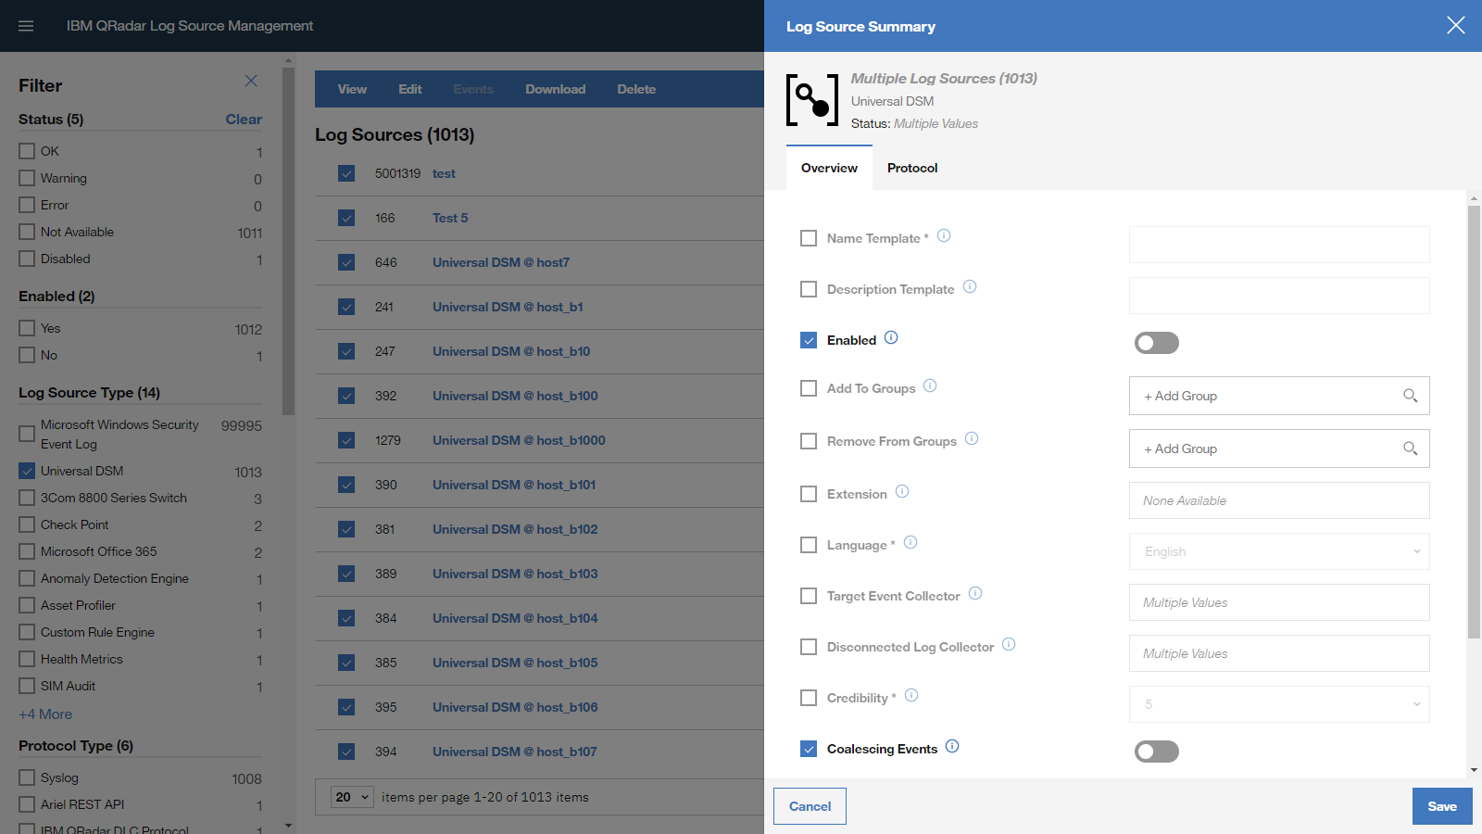Select Edit in the toolbar
Viewport: 1482px width, 834px height.
[x=409, y=89]
